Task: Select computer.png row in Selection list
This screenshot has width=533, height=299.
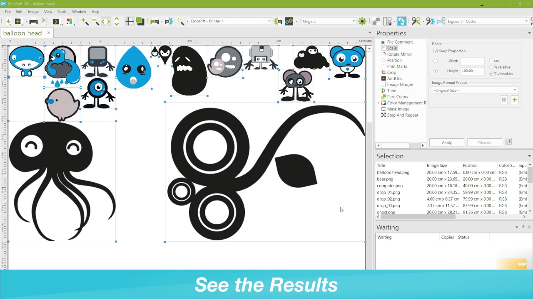Action: point(452,186)
